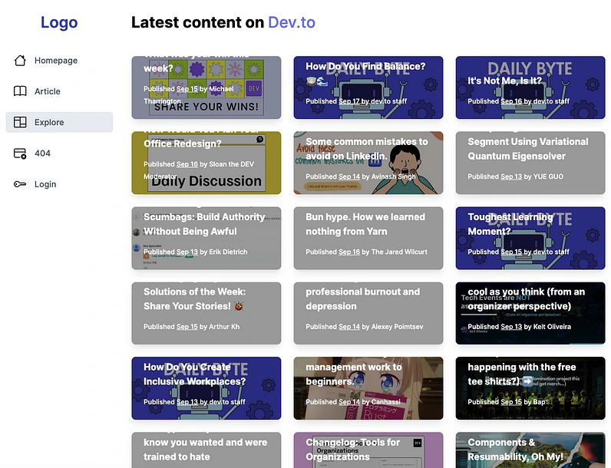Go to the Article menu item
The height and width of the screenshot is (468, 611).
pyautogui.click(x=59, y=91)
